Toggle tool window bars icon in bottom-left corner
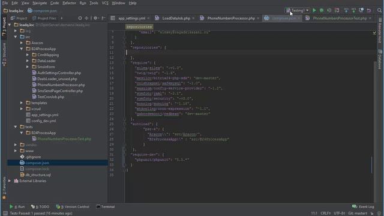384x216 pixels. pos(5,214)
